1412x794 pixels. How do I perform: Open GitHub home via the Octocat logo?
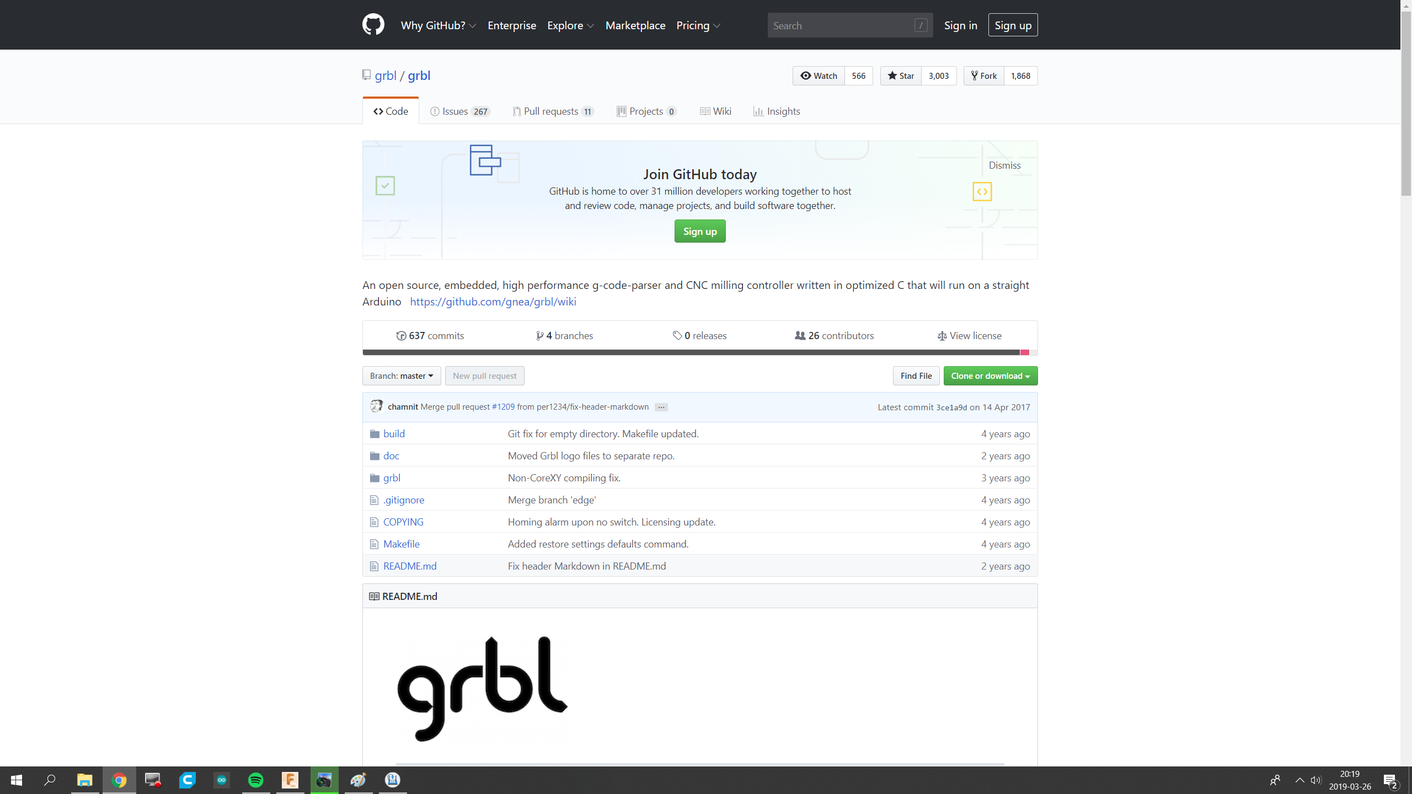click(374, 24)
